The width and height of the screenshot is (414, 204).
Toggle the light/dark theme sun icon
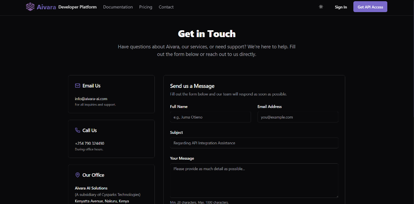[321, 7]
